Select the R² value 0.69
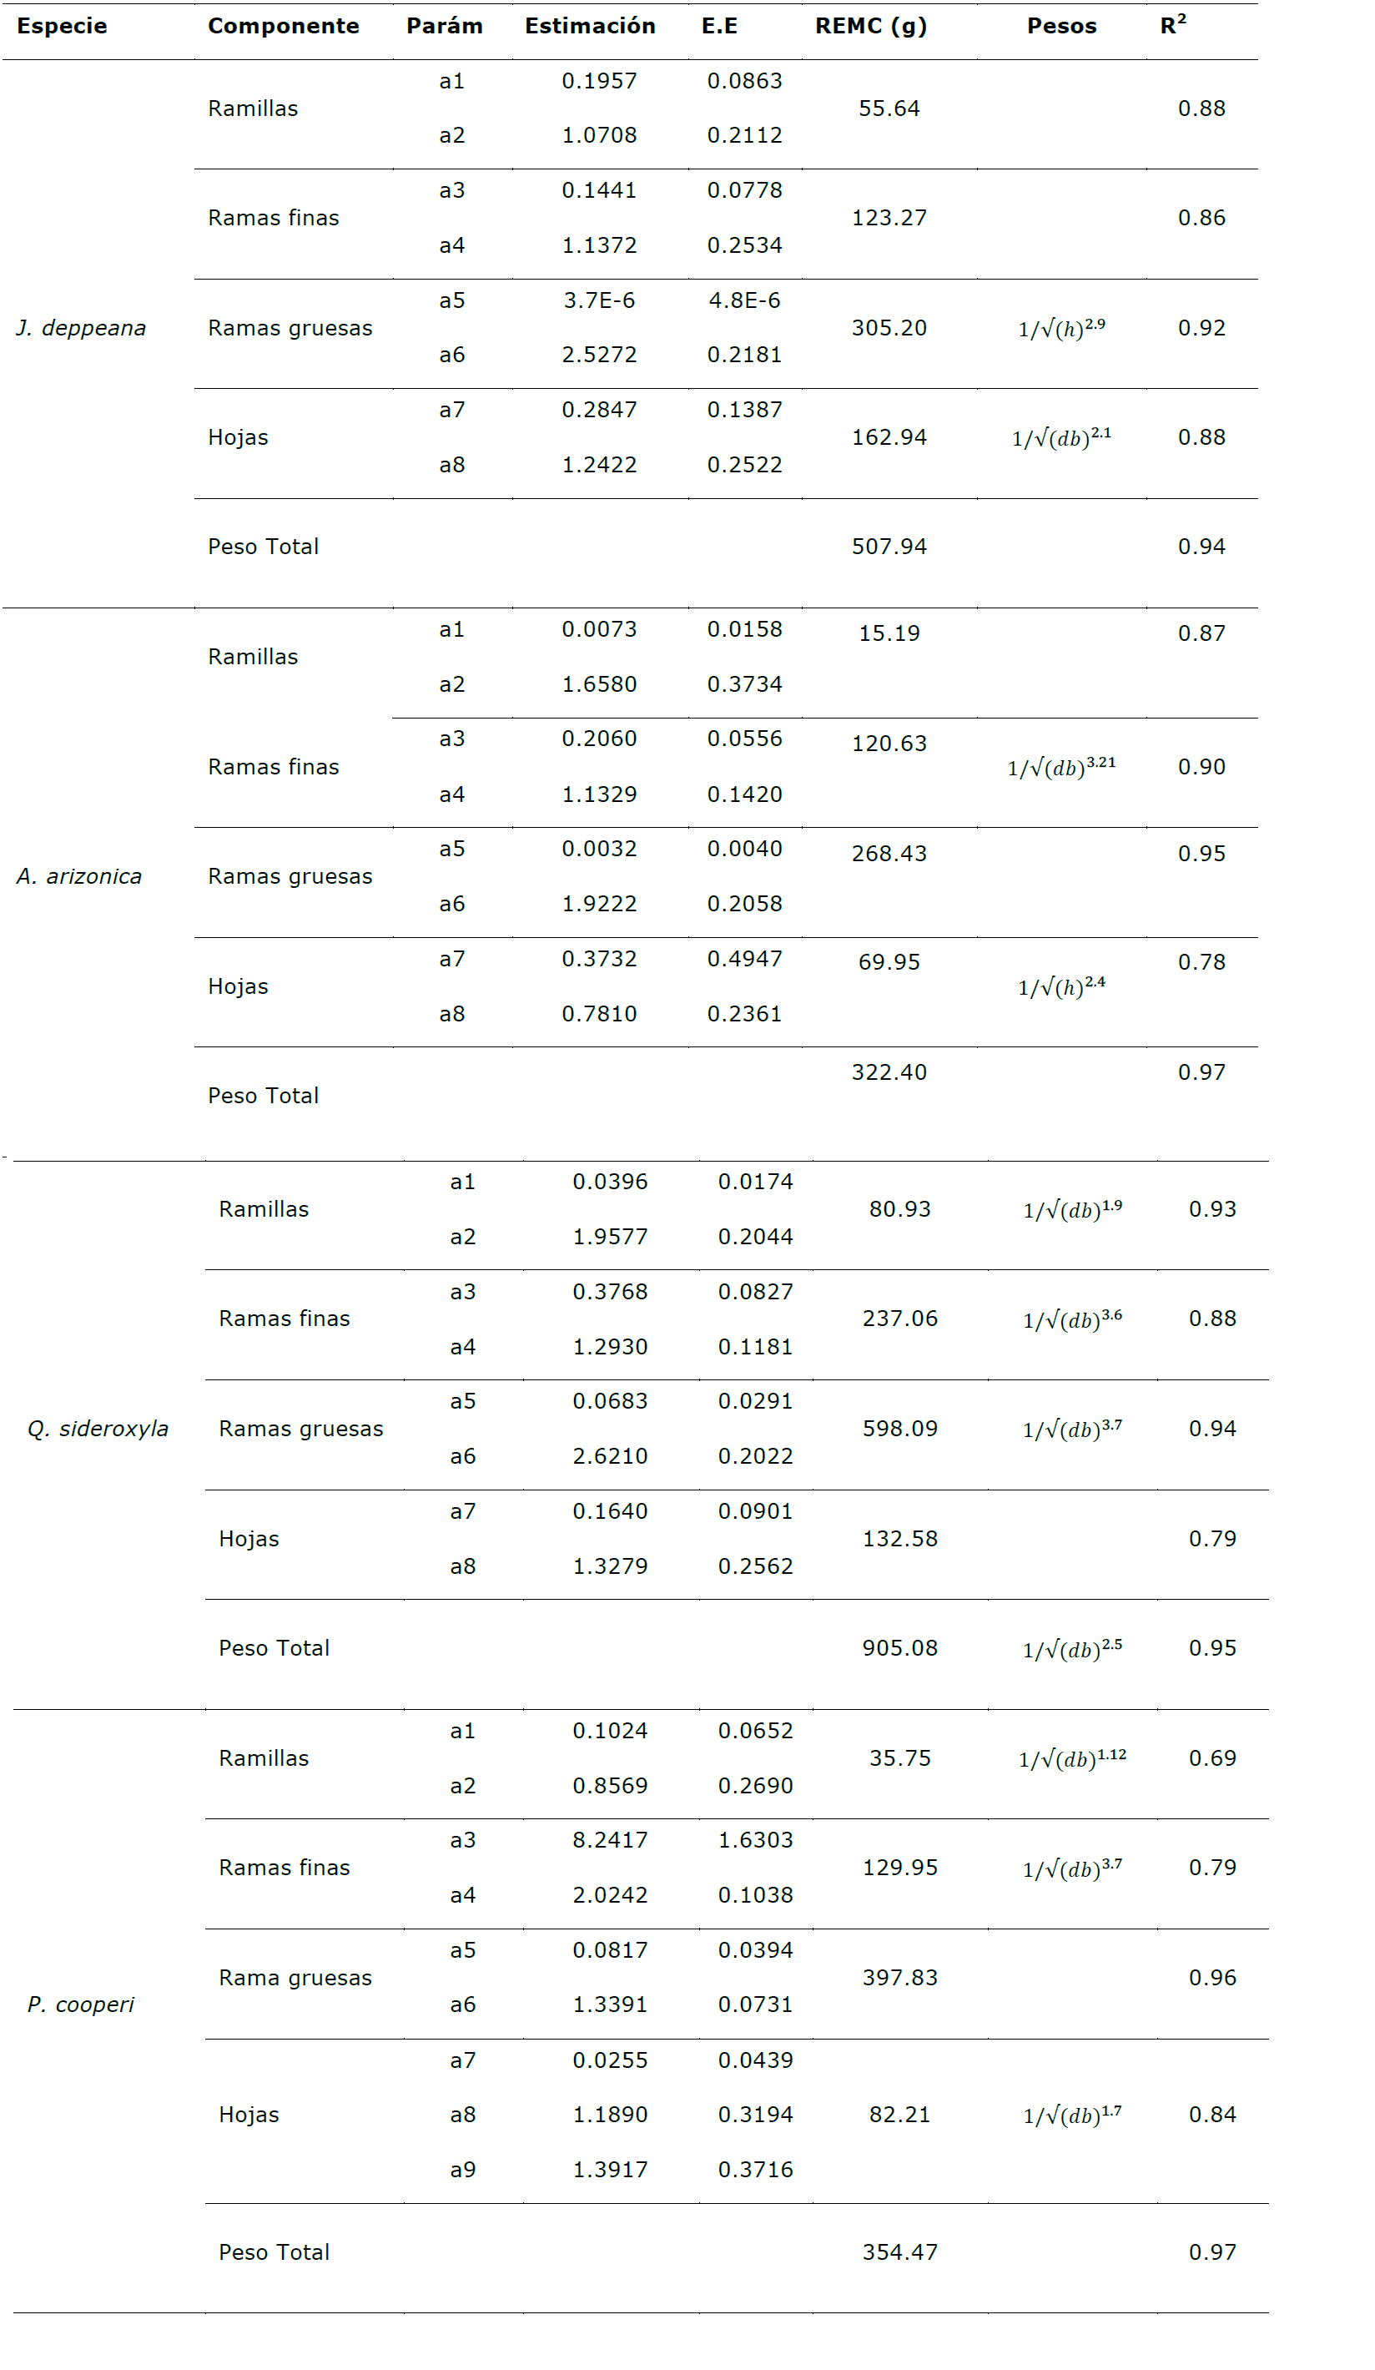The height and width of the screenshot is (2370, 1375). [x=1211, y=1757]
